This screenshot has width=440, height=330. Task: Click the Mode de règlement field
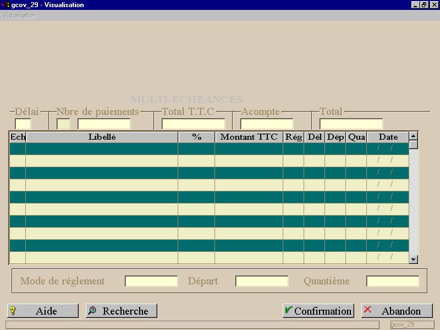151,281
